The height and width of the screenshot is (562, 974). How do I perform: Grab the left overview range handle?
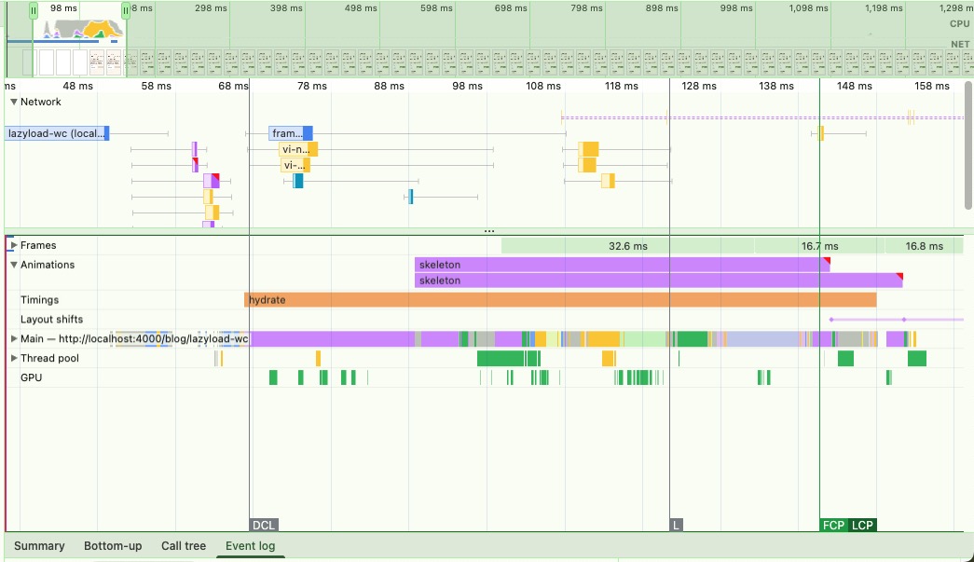34,10
